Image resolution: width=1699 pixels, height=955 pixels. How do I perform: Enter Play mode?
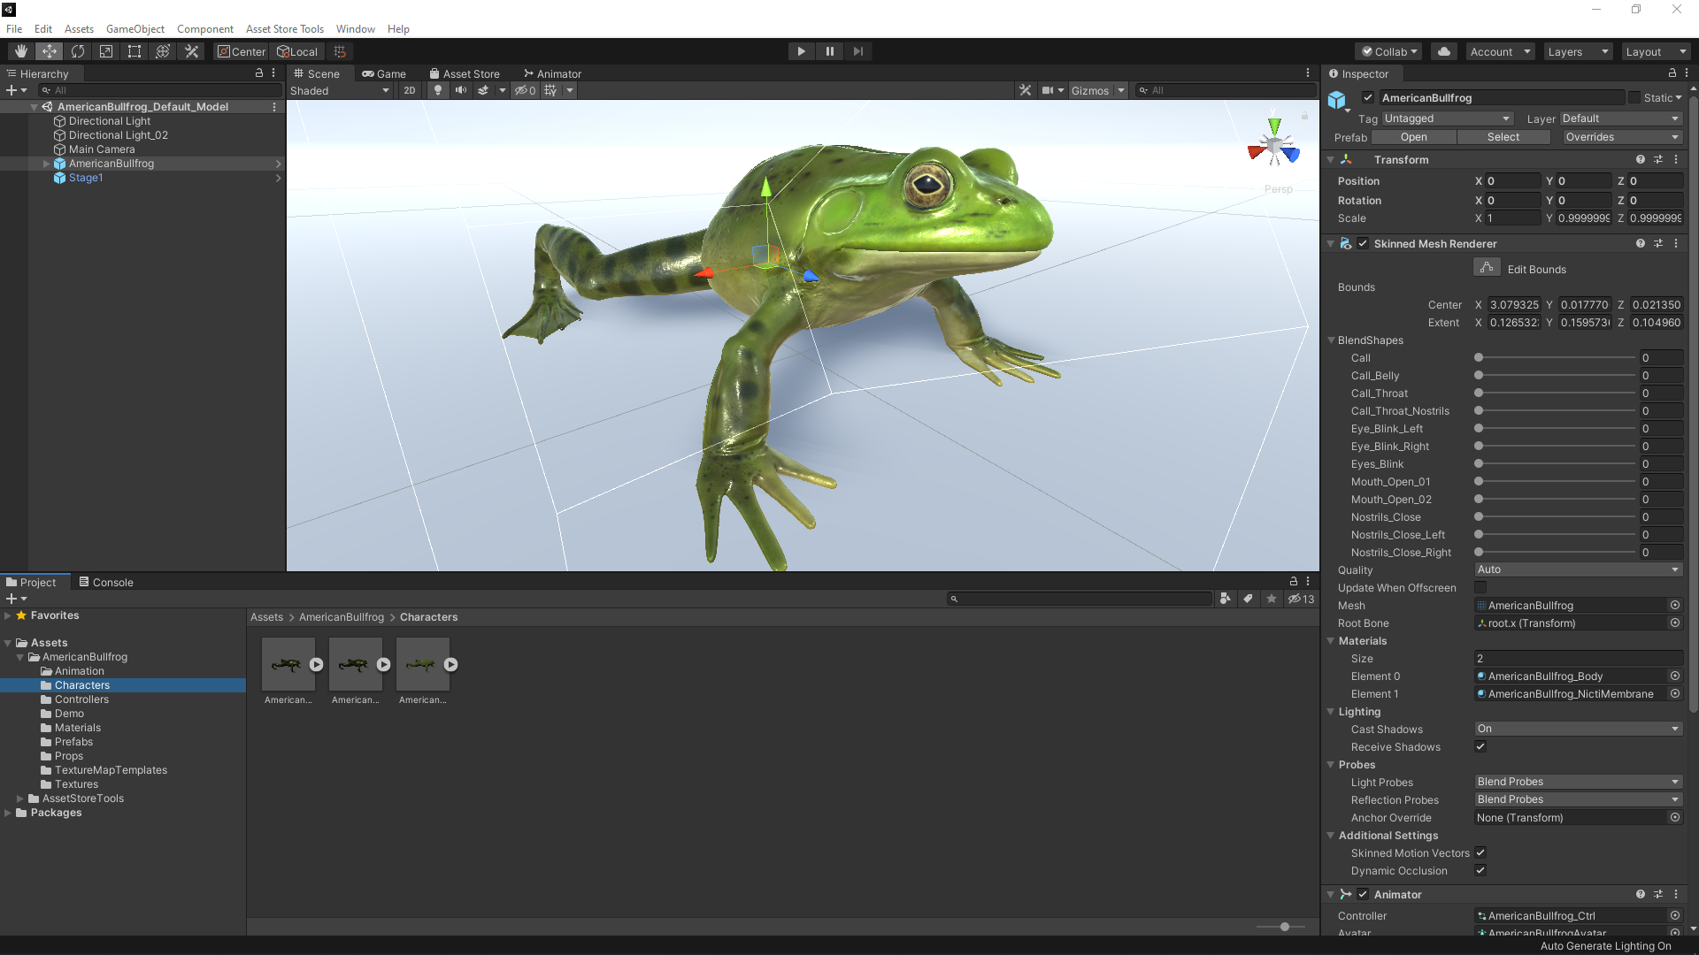[800, 50]
